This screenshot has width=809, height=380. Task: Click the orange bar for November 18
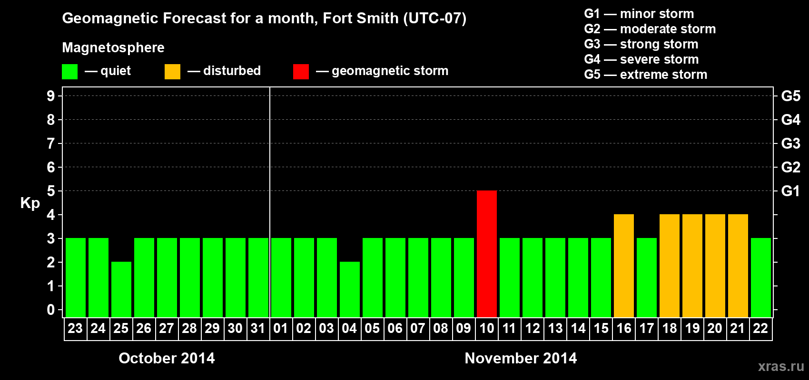[x=670, y=266]
